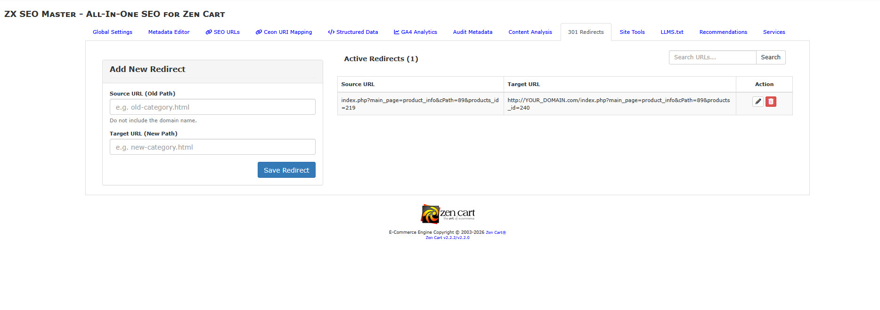
Task: Click the ZX SEO Master page title
Action: [x=114, y=14]
